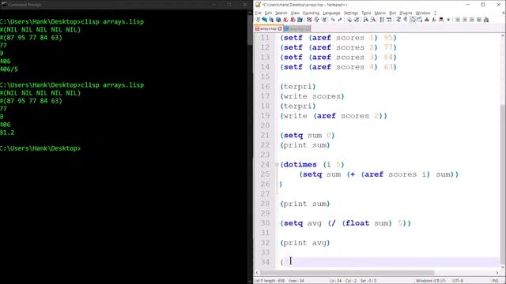Switch to the inactive second document tab
506x284 pixels.
tap(297, 28)
